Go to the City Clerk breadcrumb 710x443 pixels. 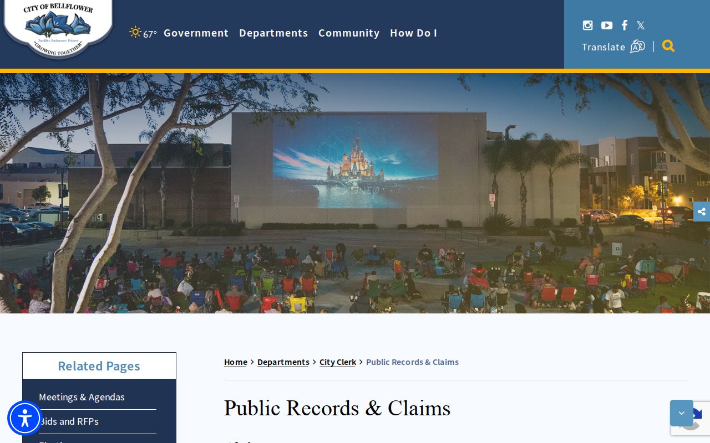pos(338,362)
